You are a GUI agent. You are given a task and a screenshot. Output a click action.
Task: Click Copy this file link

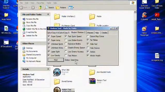pyautogui.click(x=31, y=26)
